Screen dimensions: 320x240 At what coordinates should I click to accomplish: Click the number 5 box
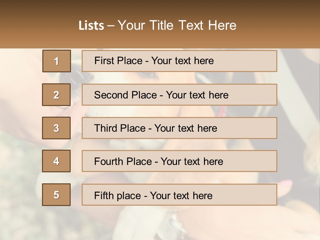click(x=56, y=195)
